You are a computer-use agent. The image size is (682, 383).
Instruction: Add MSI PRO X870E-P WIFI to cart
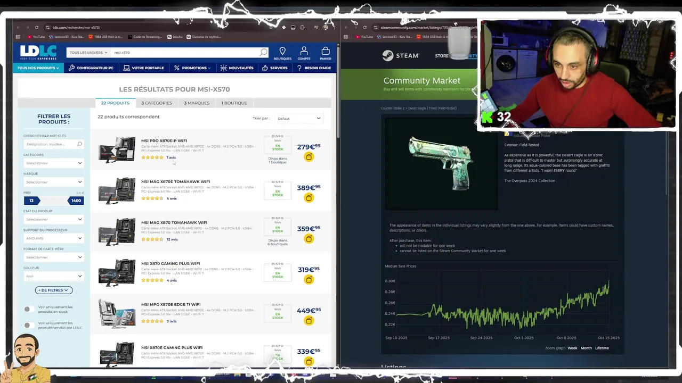(309, 157)
